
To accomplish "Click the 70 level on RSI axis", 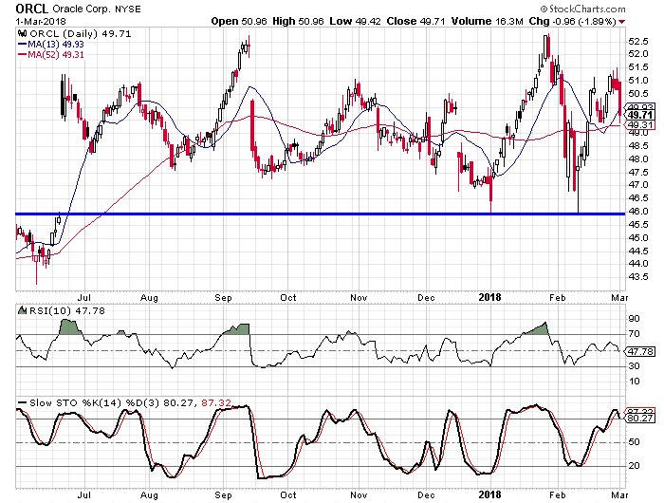I will click(635, 334).
